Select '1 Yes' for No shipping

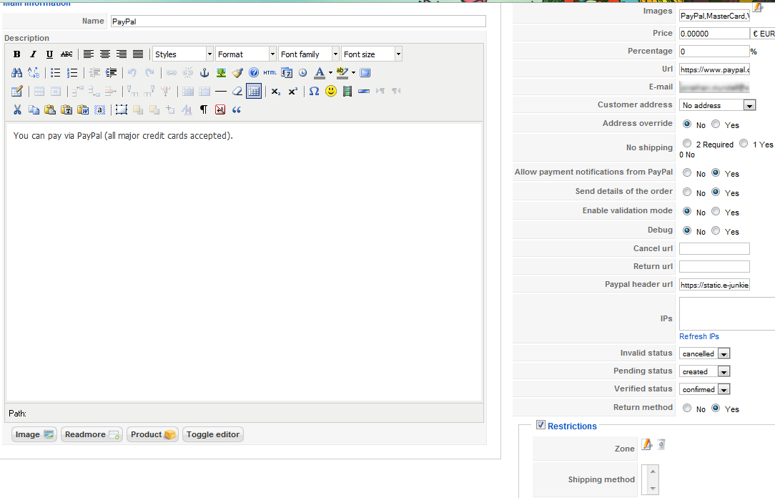click(744, 143)
